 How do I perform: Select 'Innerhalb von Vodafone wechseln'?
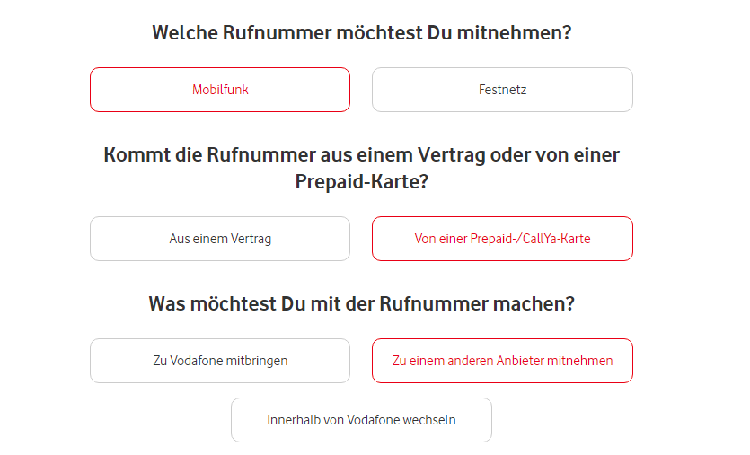coord(361,420)
